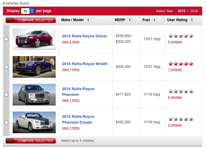Sort by Make / Model arrows icon

point(88,20)
